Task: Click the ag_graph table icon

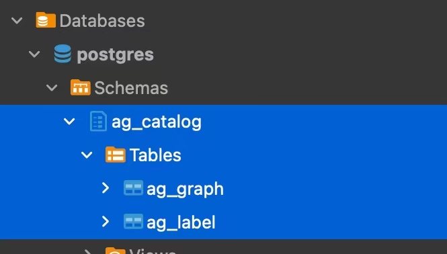Action: (x=133, y=188)
